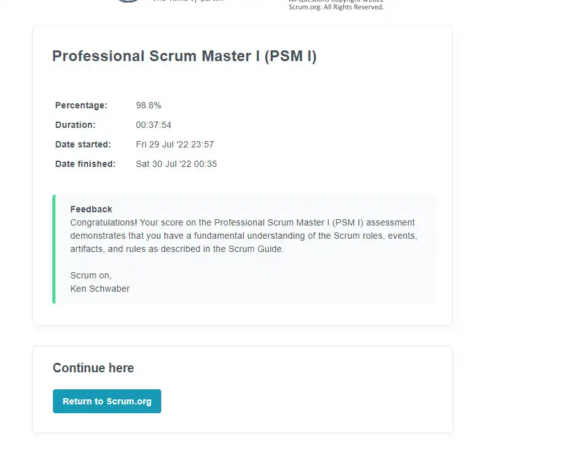587x463 pixels.
Task: Click the Date started label
Action: pos(83,144)
